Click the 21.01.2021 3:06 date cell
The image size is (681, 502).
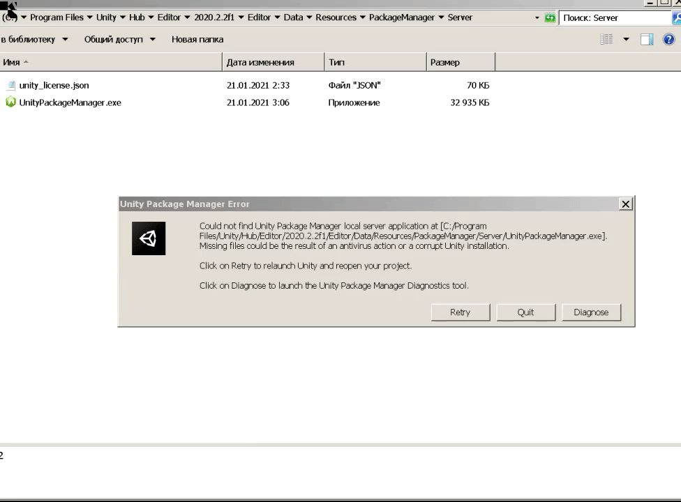coord(258,102)
